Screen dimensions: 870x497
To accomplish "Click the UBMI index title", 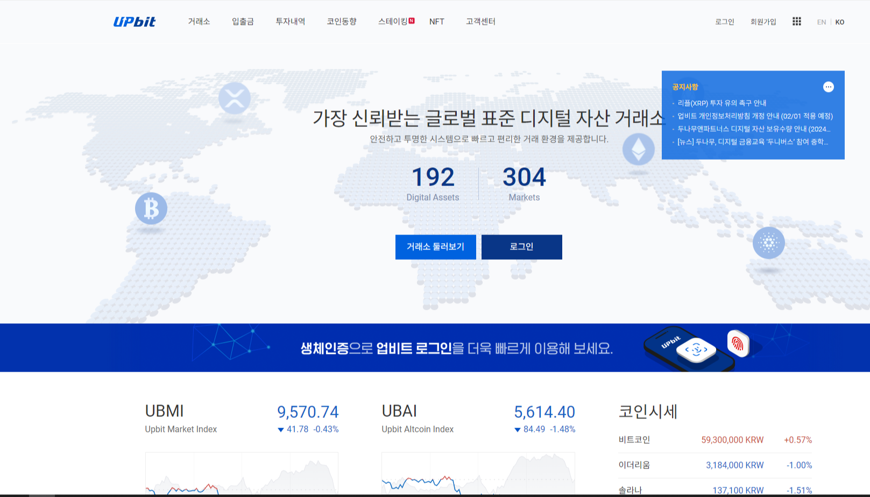I will click(165, 411).
